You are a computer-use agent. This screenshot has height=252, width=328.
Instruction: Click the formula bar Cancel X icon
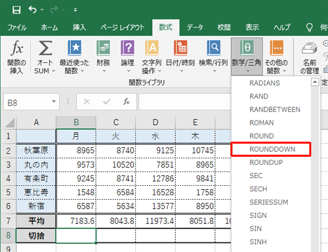coord(87,101)
